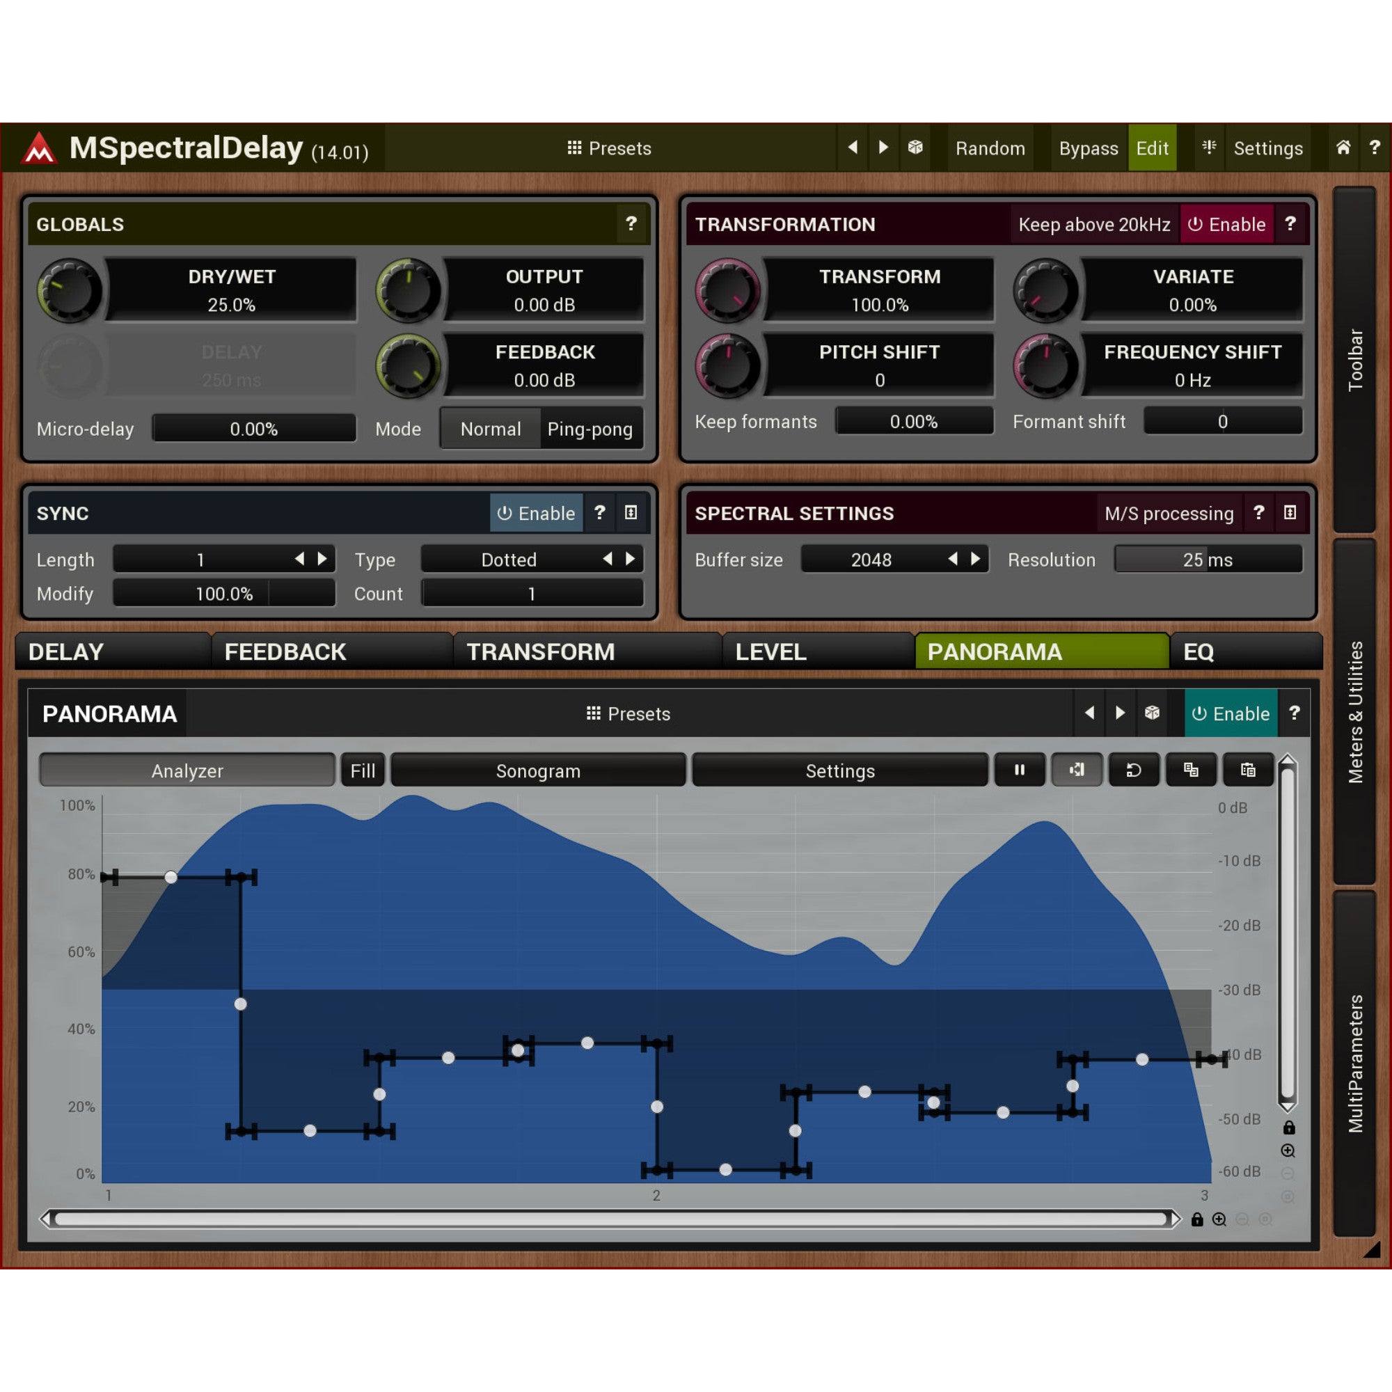This screenshot has height=1392, width=1392.
Task: Copy the Panorama envelope graph
Action: [1191, 770]
